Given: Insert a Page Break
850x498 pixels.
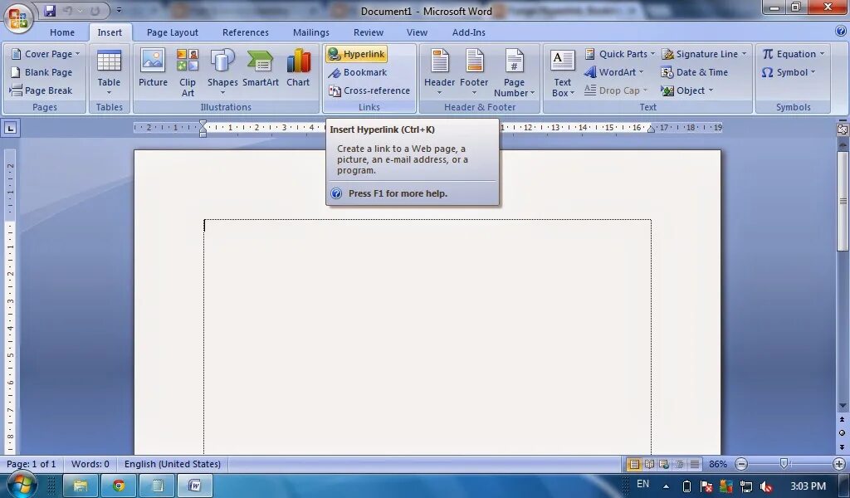Looking at the screenshot, I should pos(42,90).
